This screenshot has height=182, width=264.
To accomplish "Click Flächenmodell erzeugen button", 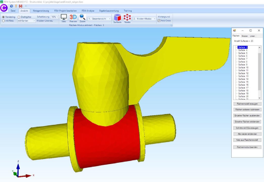I will pyautogui.click(x=247, y=104).
